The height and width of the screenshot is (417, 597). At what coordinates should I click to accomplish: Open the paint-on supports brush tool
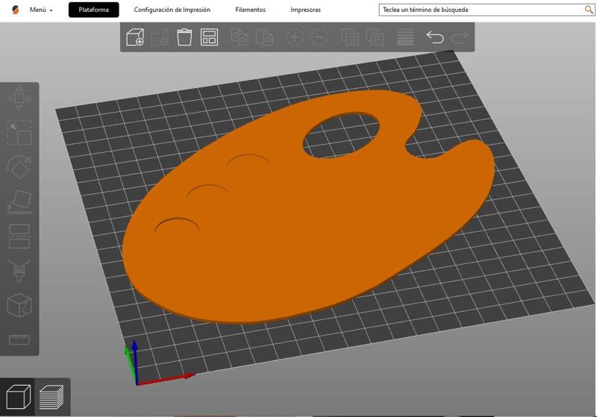(x=19, y=271)
